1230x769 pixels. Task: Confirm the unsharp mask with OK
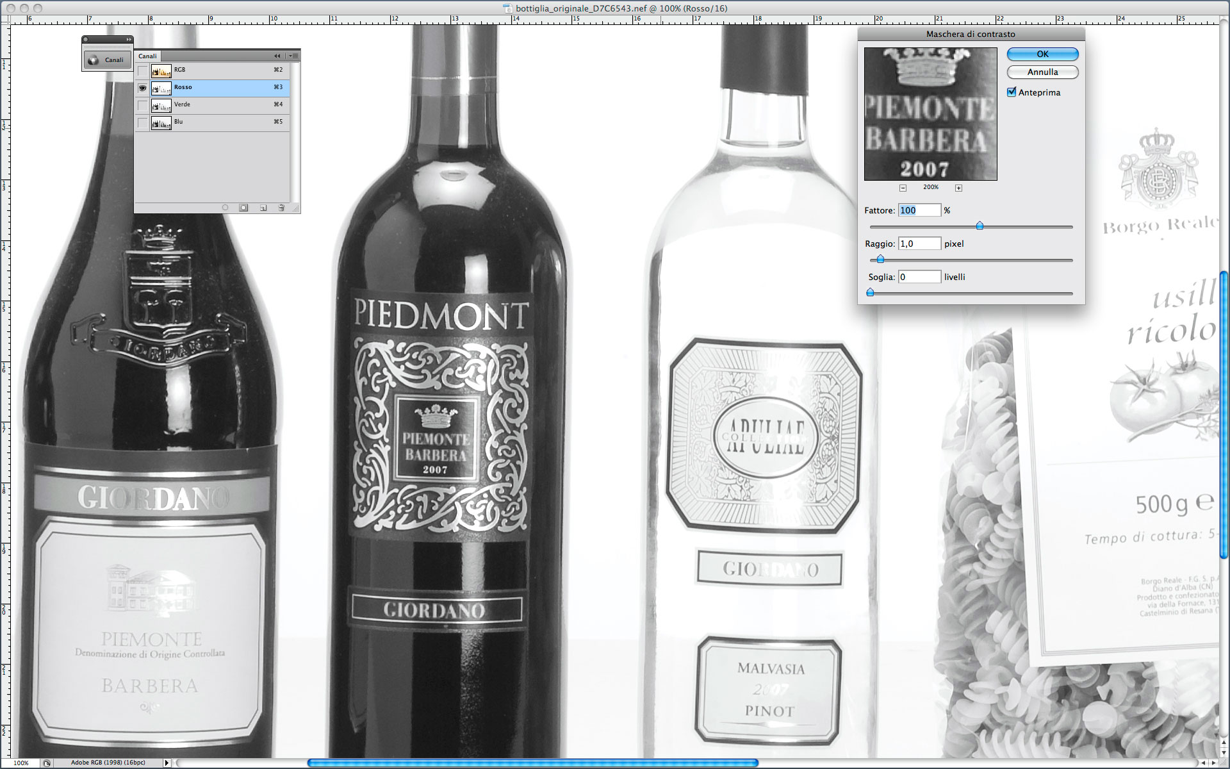(1042, 54)
